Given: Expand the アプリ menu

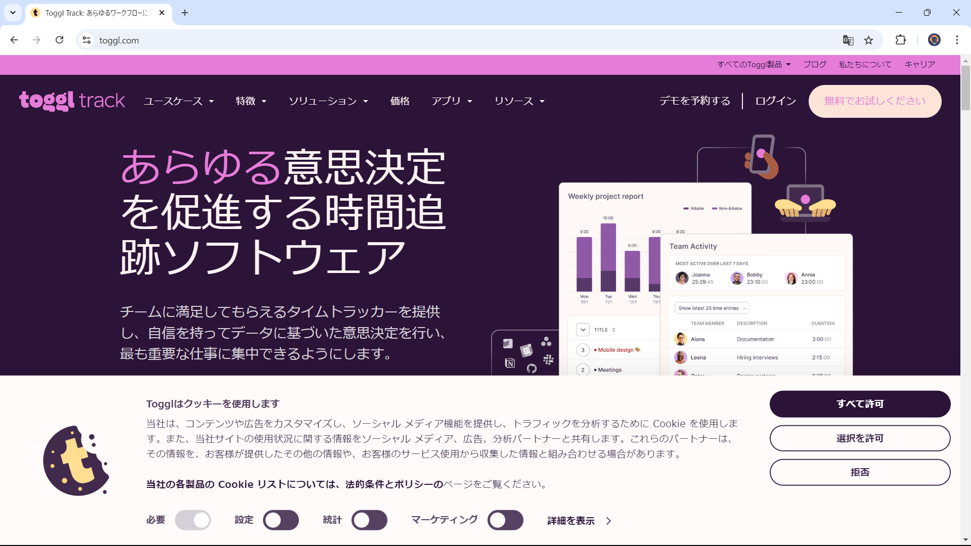Looking at the screenshot, I should 452,101.
